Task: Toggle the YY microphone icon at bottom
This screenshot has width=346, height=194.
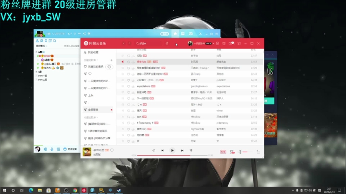Action: (52, 149)
